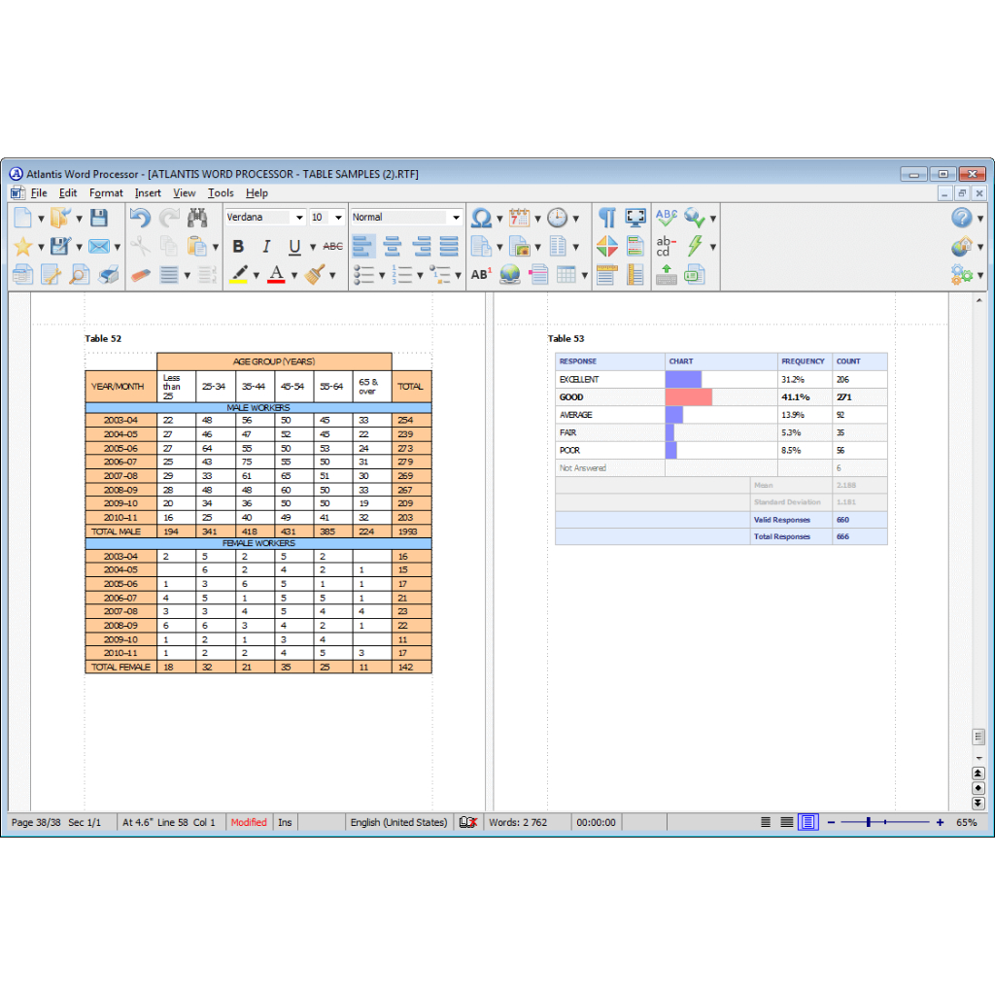995x995 pixels.
Task: Toggle special symbols with the pilcrow icon
Action: pos(606,219)
